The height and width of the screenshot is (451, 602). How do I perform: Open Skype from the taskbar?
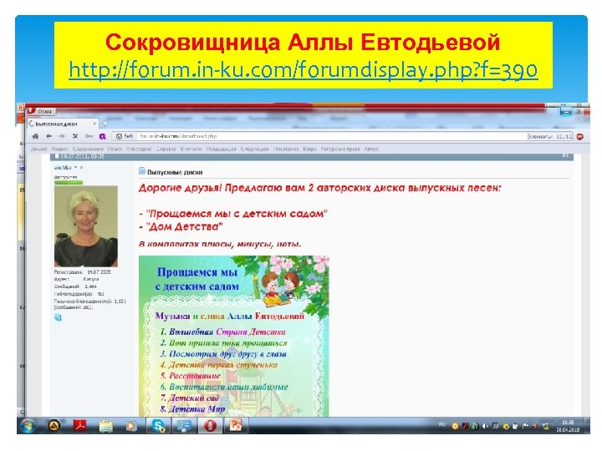tap(158, 426)
